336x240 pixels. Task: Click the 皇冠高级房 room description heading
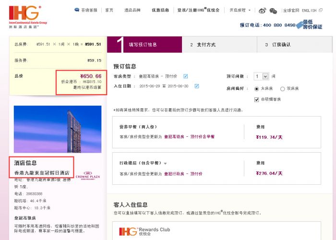(x=25, y=218)
